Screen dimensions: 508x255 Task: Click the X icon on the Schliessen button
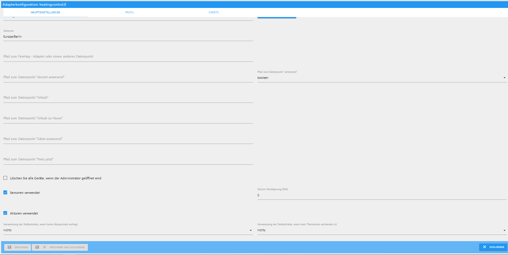[484, 247]
